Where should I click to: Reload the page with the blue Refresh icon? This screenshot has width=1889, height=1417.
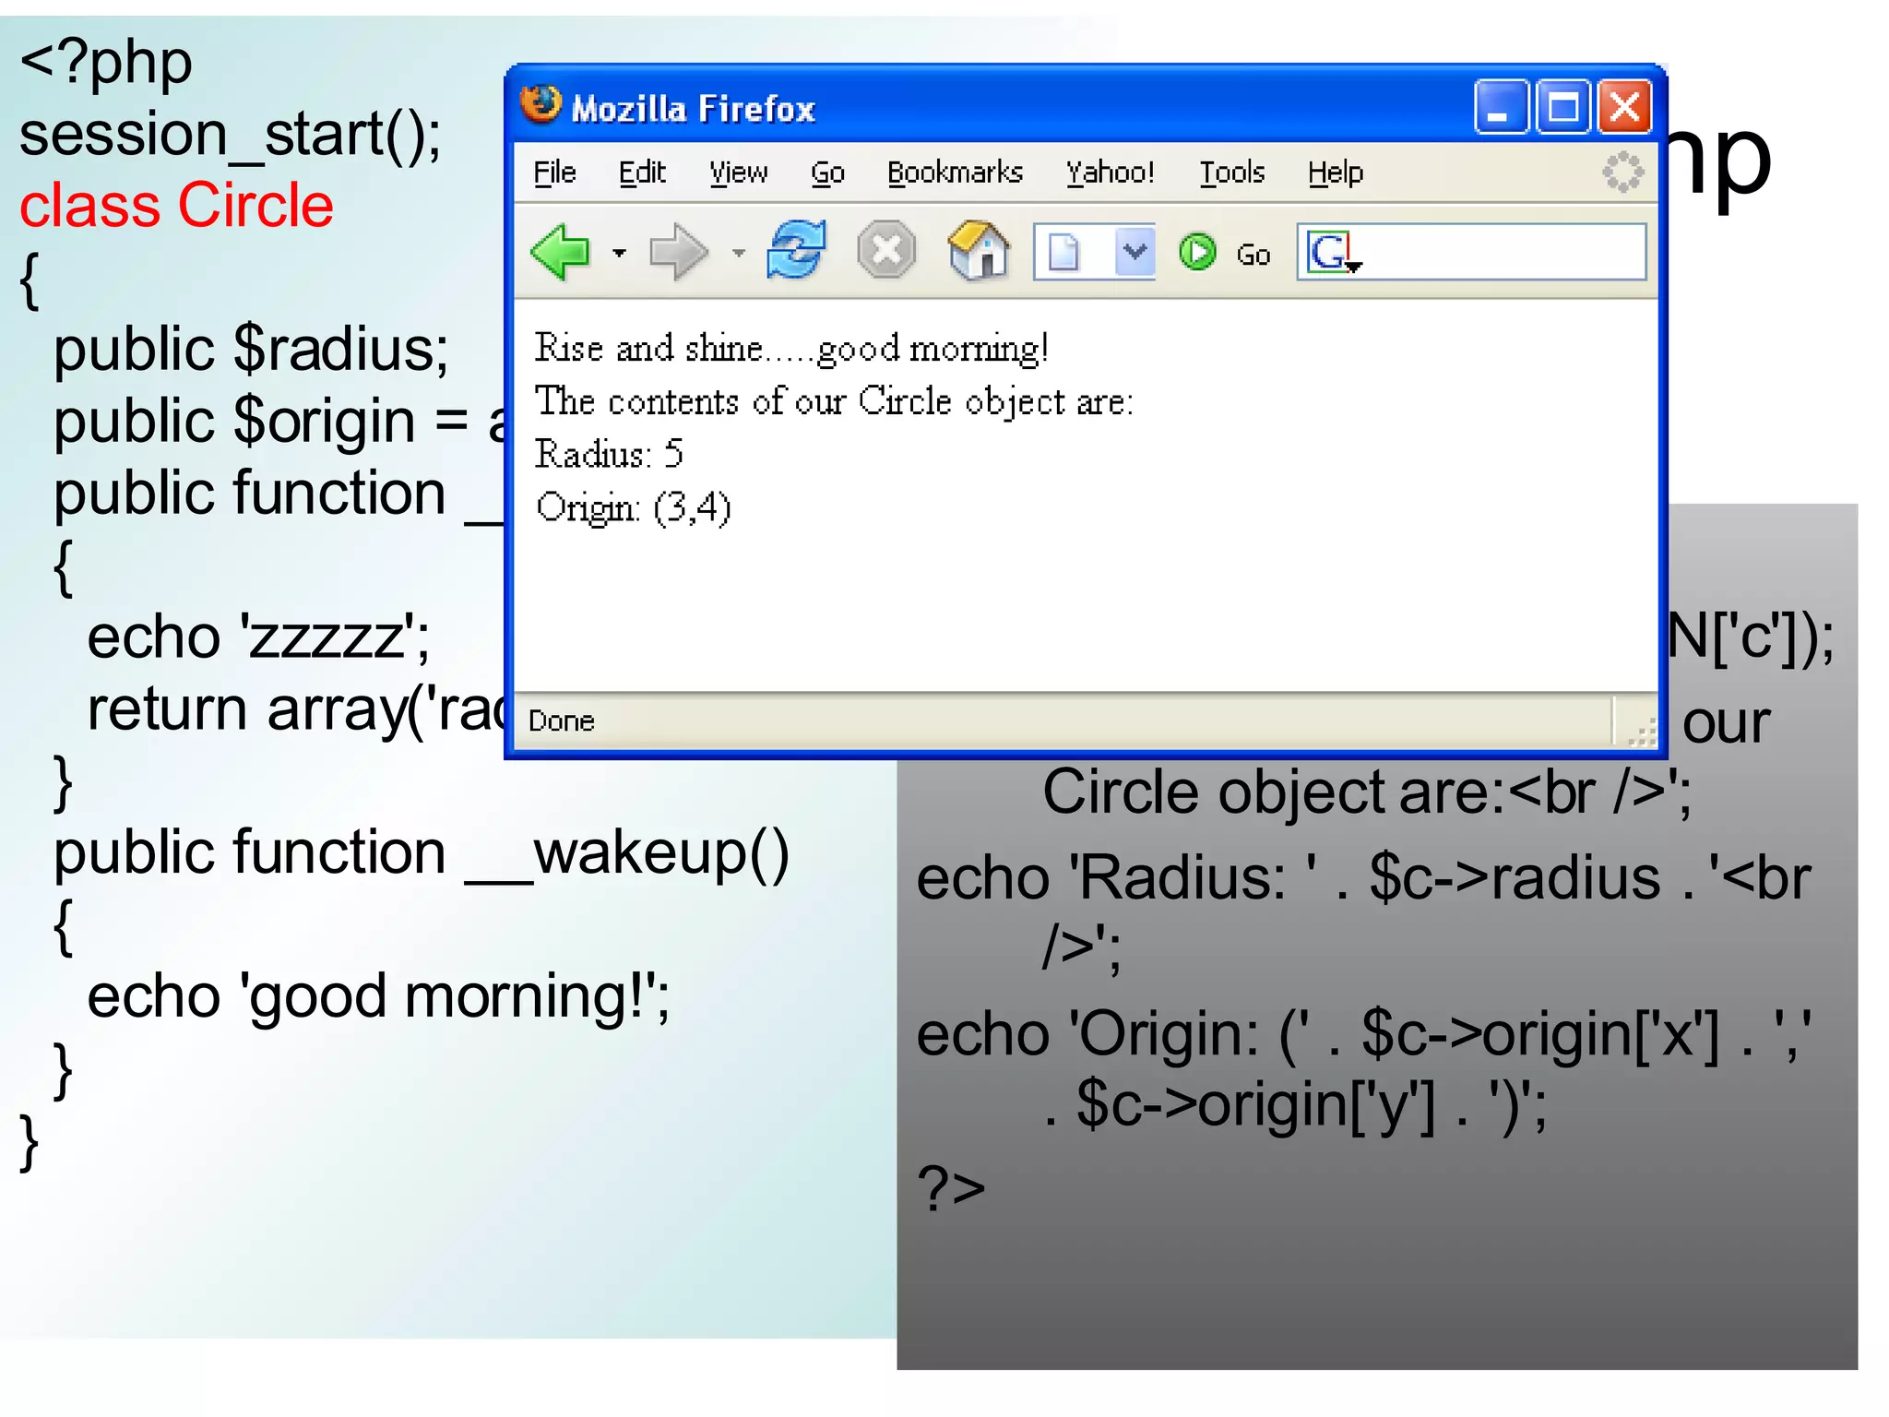(x=796, y=249)
